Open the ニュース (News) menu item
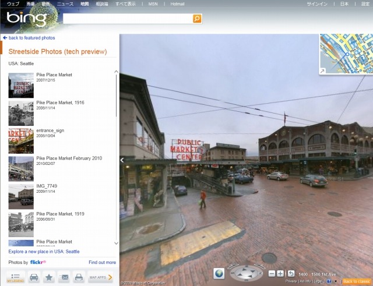The width and height of the screenshot is (373, 286). tap(65, 4)
